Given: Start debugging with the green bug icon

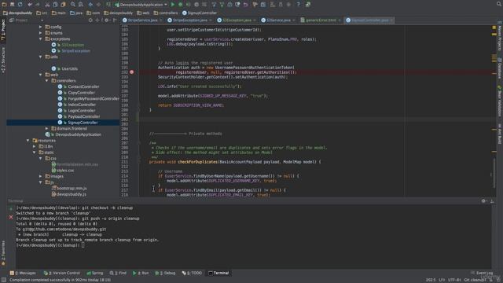Looking at the screenshot, I should coord(180,5).
